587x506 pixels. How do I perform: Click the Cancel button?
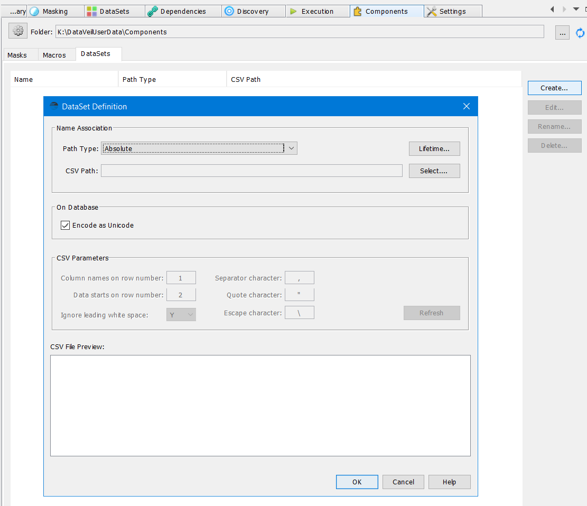pos(403,482)
